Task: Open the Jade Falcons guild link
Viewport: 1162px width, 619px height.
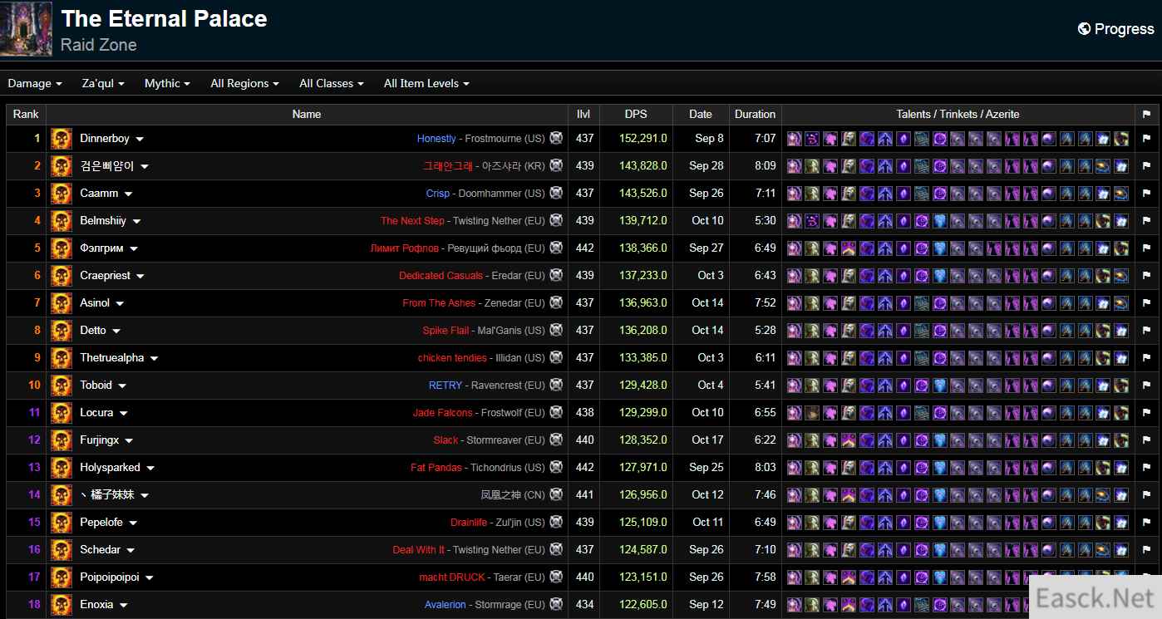Action: click(442, 413)
